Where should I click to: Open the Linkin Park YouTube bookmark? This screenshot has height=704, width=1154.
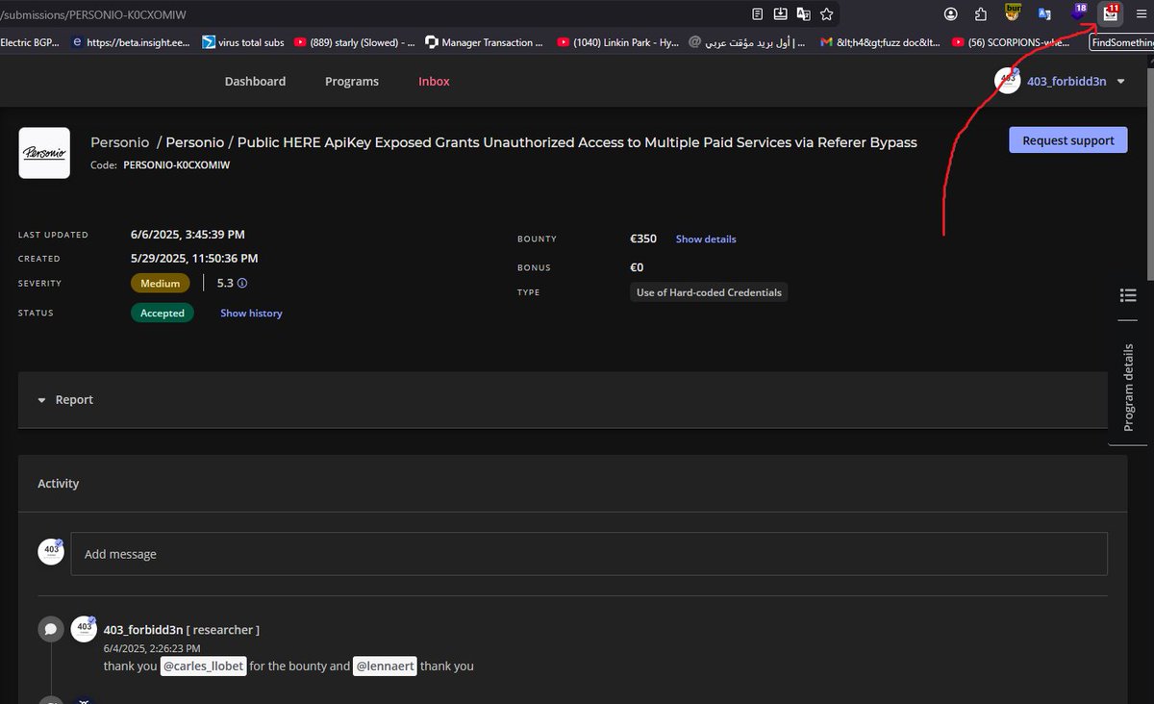point(618,42)
